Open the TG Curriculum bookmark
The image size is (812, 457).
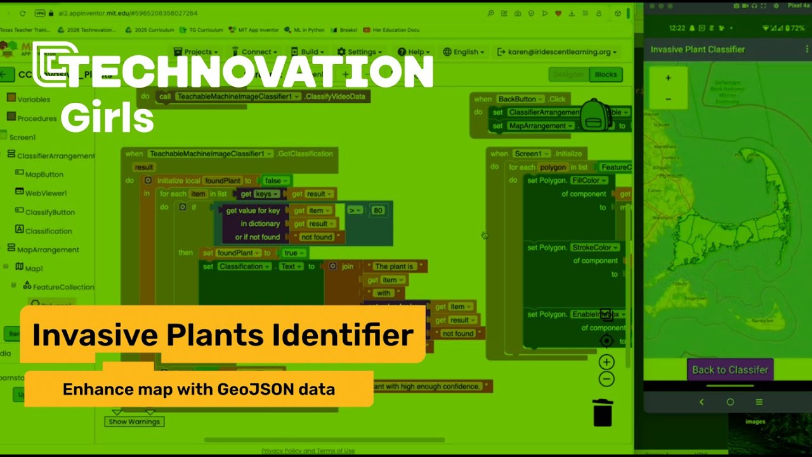(x=201, y=30)
